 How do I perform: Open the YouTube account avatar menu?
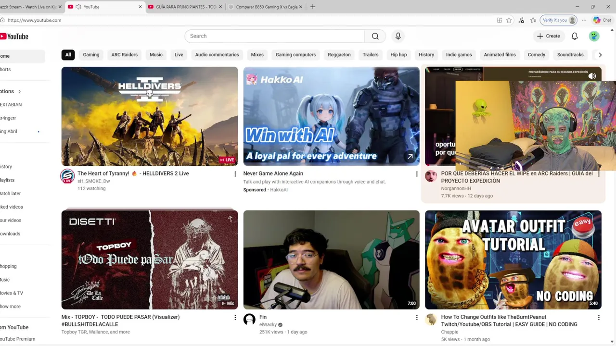tap(594, 36)
